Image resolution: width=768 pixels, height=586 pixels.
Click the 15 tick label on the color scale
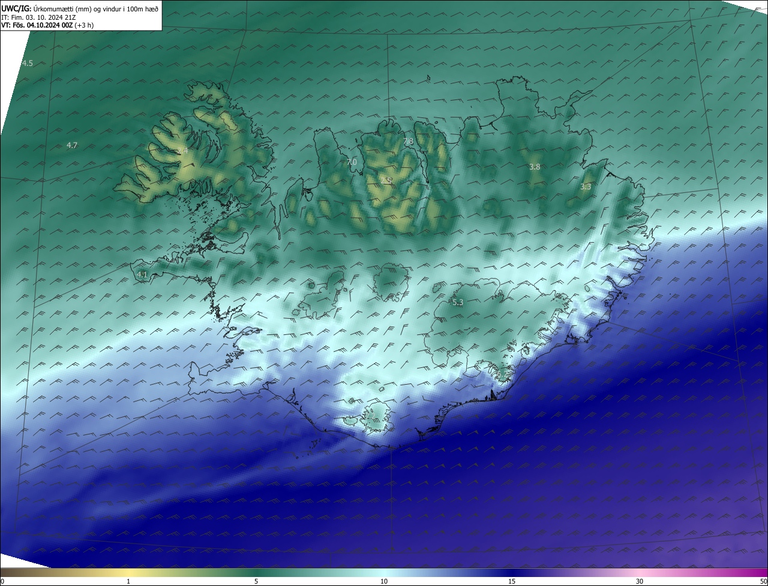point(512,581)
